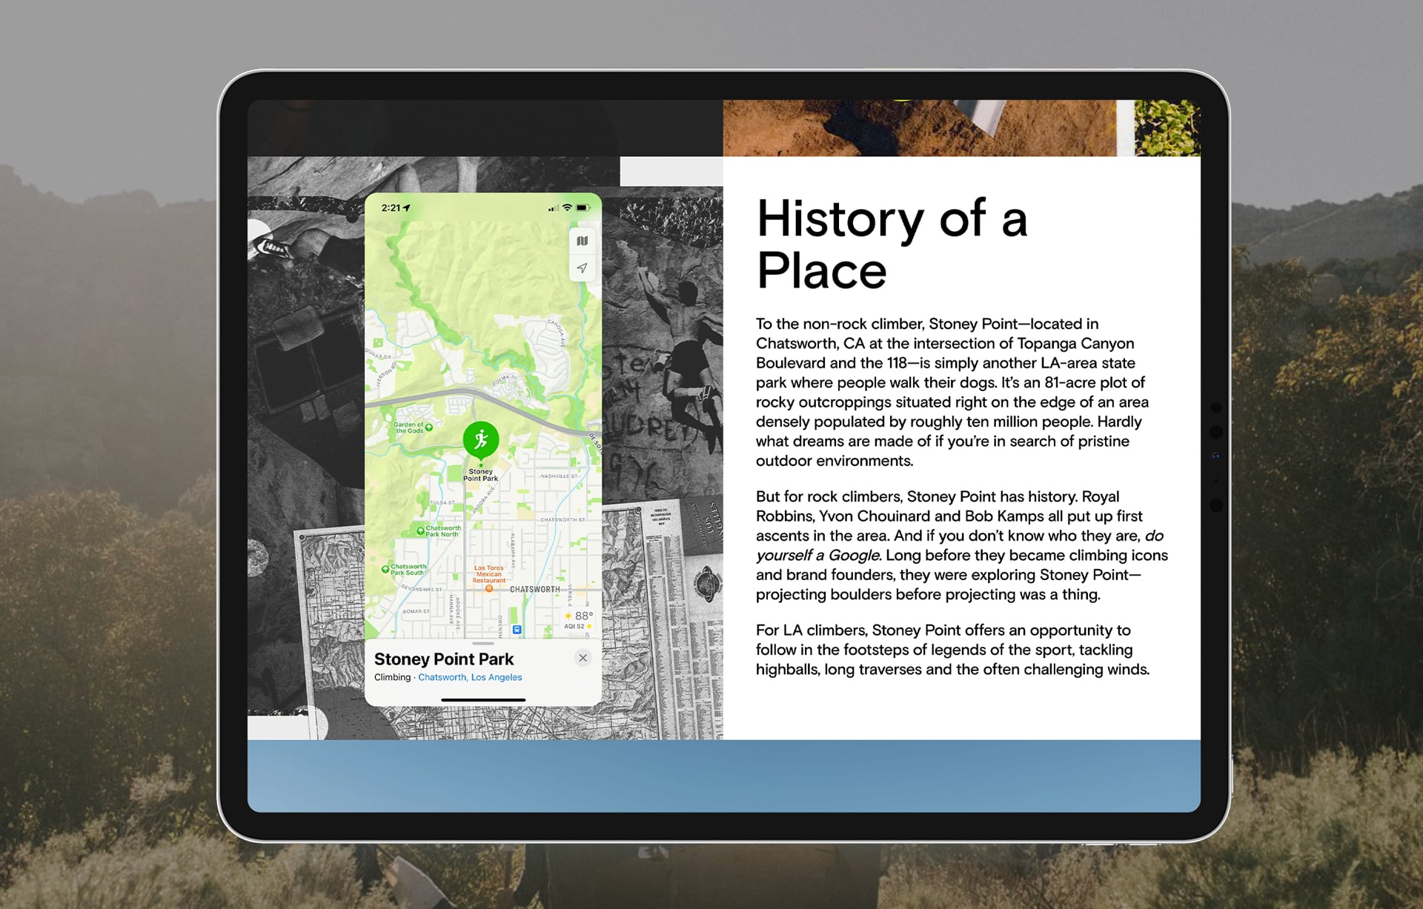Select the green Stoney Point Park pin

(481, 439)
